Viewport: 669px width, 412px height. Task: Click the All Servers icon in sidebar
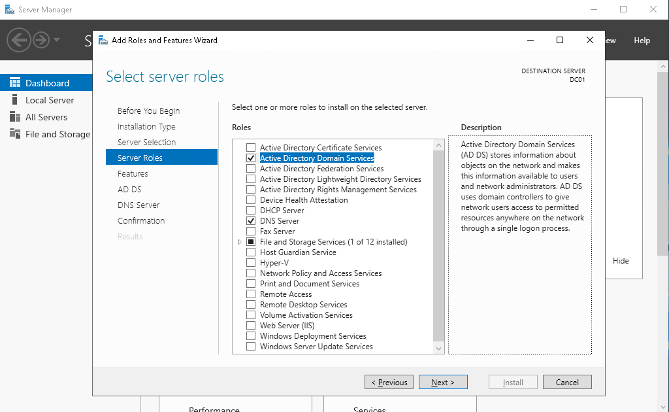(15, 117)
